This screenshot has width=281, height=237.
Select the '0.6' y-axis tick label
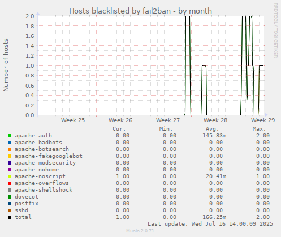click(30, 85)
